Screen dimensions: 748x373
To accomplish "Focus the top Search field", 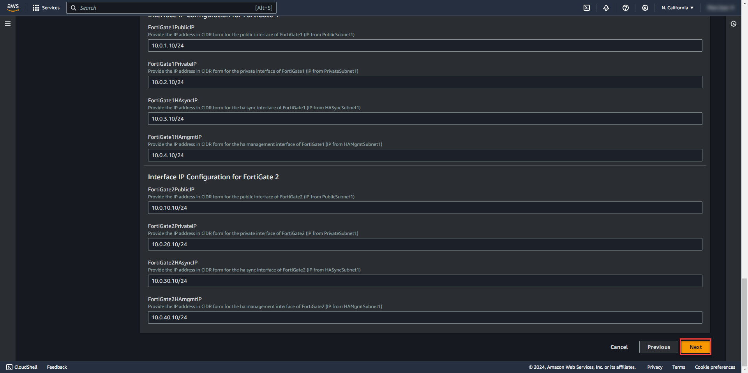I will coord(171,8).
